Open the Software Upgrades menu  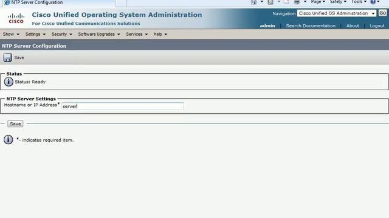pos(99,34)
